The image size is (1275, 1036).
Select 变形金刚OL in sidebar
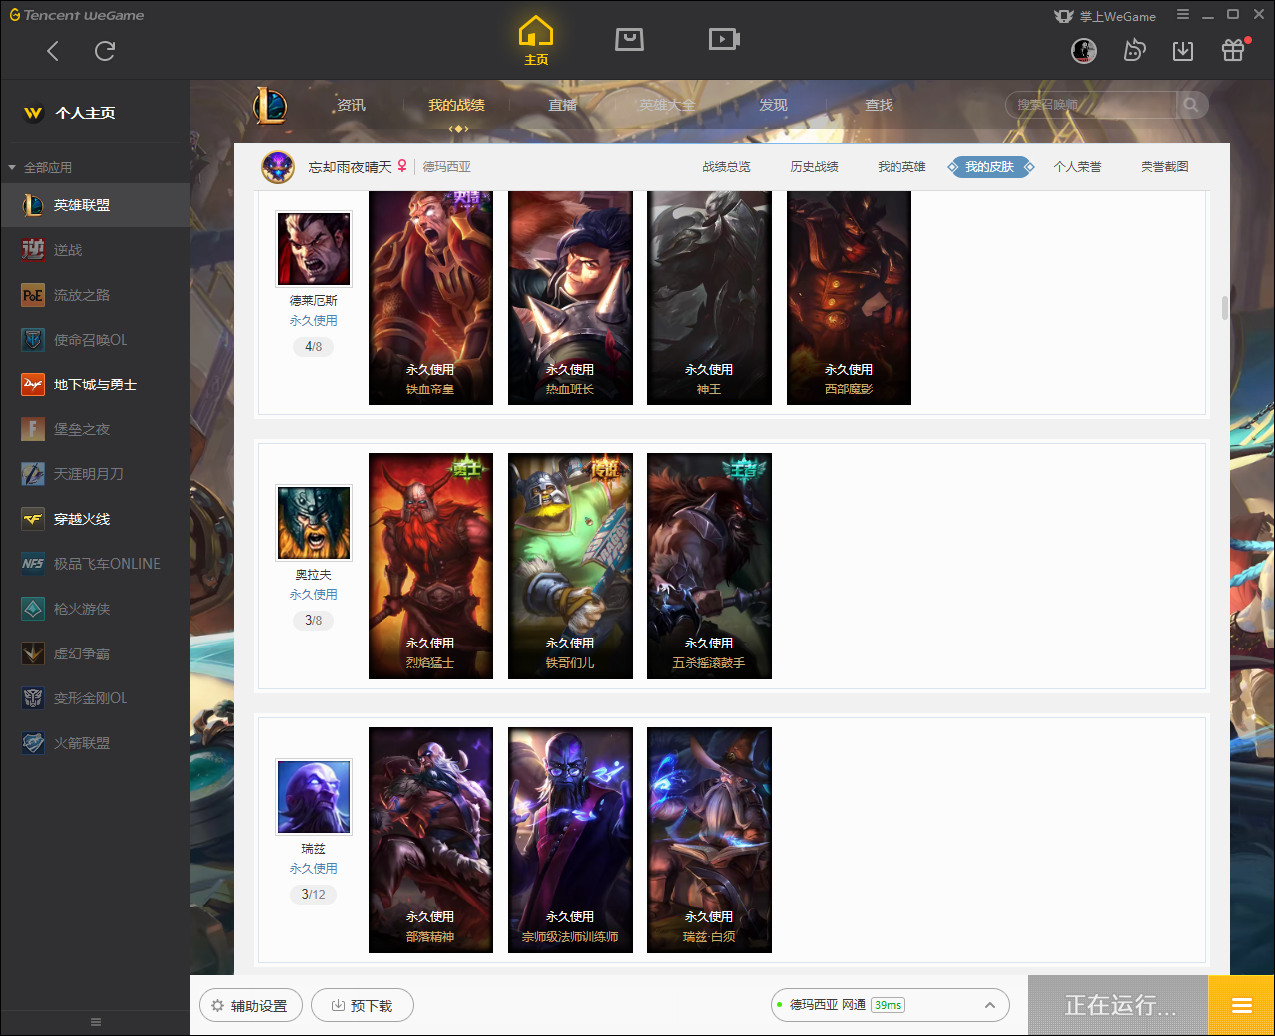pos(96,698)
